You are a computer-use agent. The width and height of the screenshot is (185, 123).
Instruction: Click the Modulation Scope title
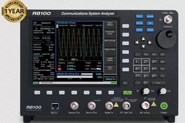66,23
